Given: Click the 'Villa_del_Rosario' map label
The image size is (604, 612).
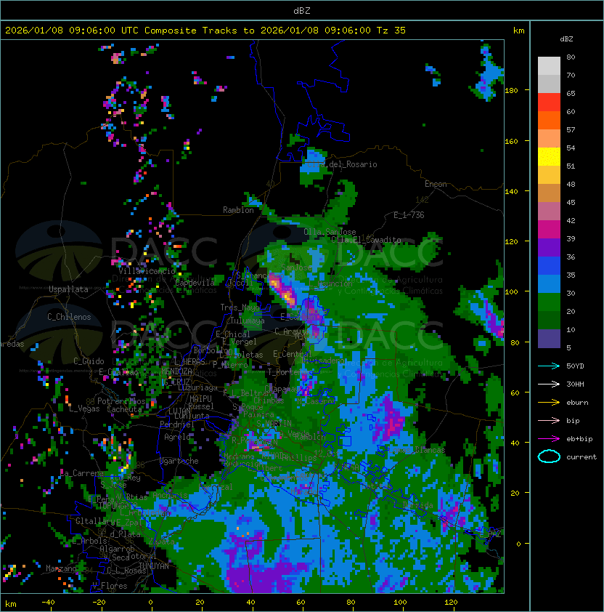Looking at the screenshot, I should click(x=342, y=164).
